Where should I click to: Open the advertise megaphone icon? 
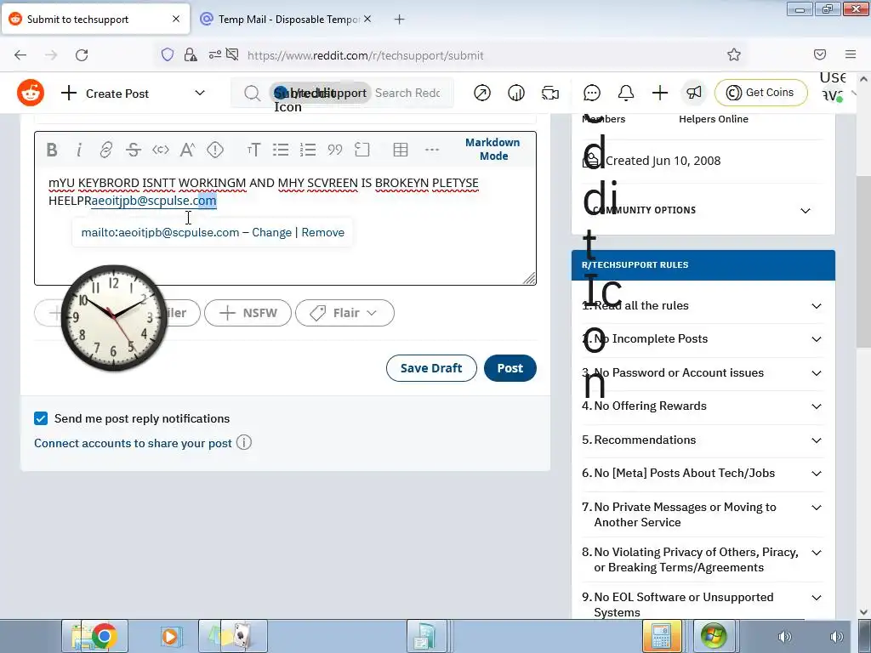(x=694, y=93)
